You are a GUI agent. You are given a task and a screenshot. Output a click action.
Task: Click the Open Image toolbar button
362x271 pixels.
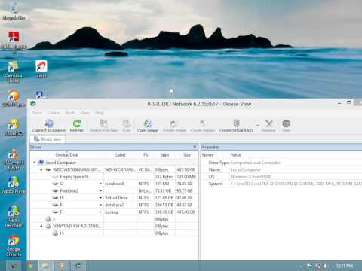[148, 126]
